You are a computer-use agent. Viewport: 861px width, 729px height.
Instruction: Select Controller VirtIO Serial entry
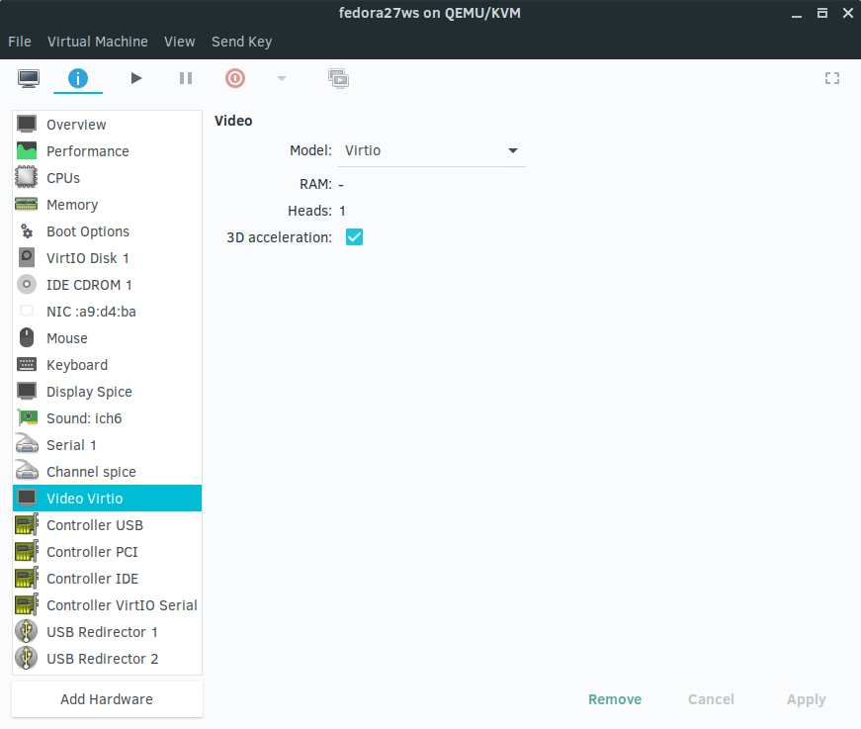click(107, 605)
